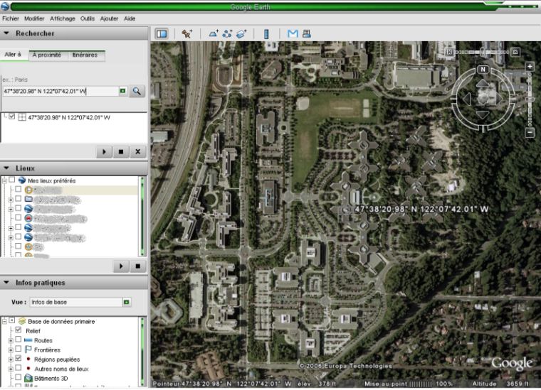The height and width of the screenshot is (390, 541).
Task: Open the Aide menu
Action: (130, 18)
